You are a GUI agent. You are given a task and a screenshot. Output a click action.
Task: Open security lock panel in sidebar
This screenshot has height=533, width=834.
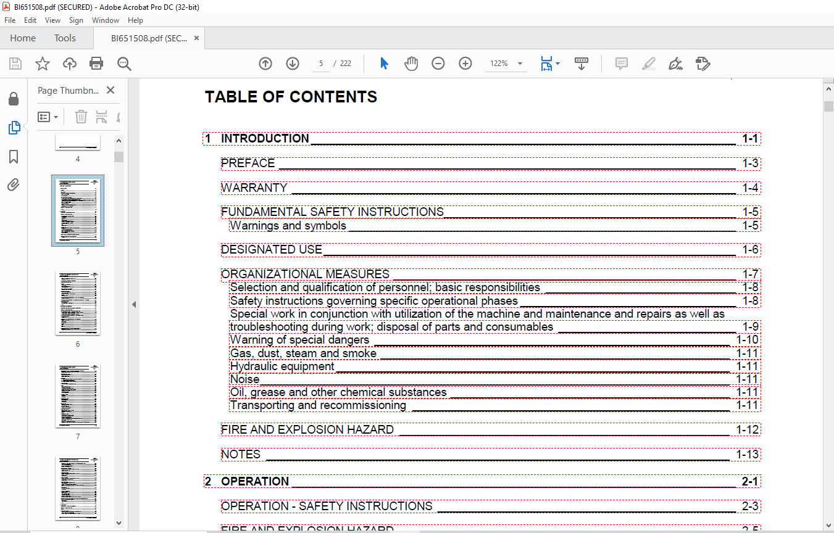coord(14,99)
